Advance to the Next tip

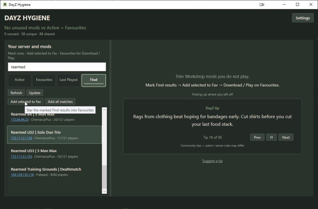tap(286, 137)
